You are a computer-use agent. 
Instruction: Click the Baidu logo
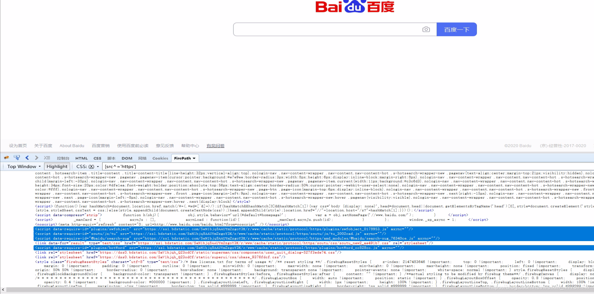point(355,6)
